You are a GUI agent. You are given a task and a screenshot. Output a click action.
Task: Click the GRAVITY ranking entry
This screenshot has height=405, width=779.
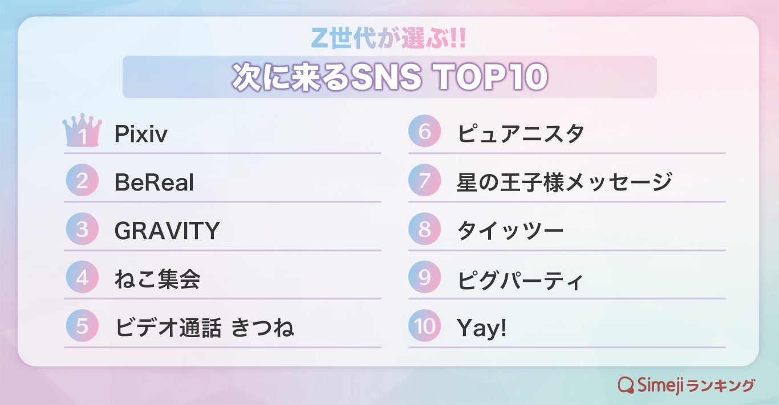tap(167, 231)
